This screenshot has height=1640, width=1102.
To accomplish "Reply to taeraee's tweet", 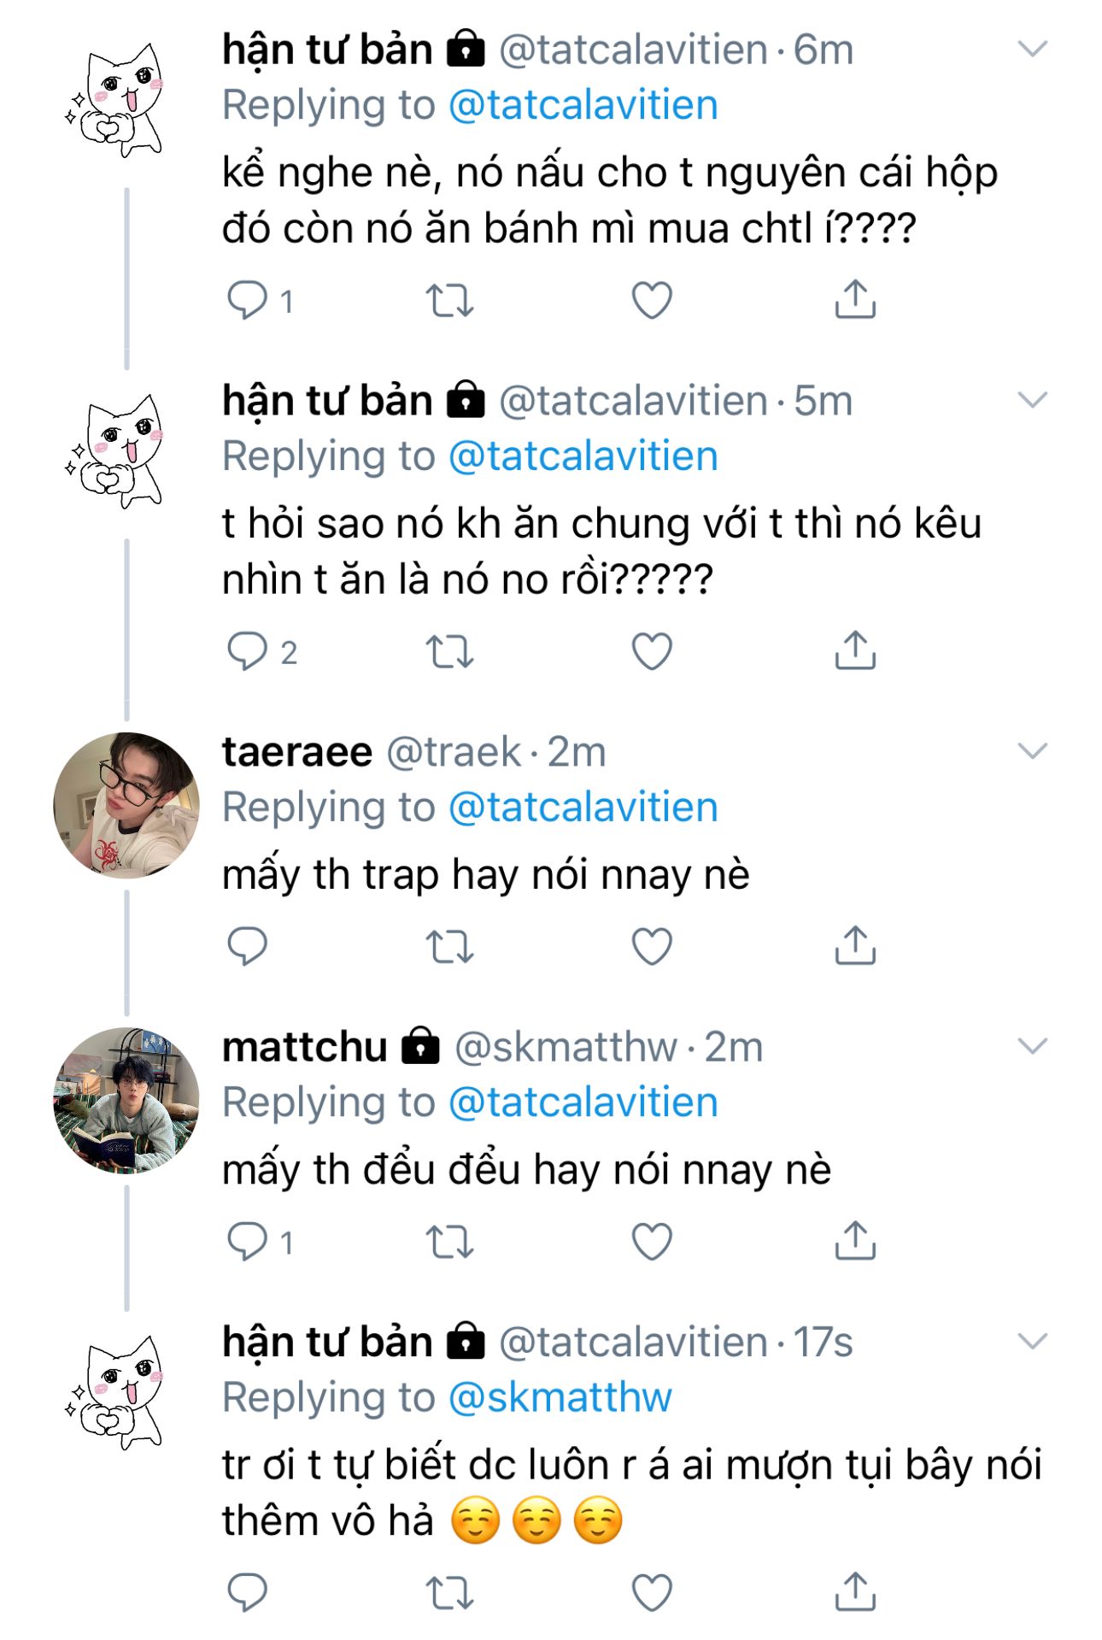I will (248, 946).
